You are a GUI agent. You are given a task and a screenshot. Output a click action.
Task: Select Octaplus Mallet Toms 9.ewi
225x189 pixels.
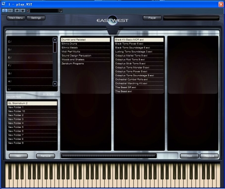coord(139,56)
